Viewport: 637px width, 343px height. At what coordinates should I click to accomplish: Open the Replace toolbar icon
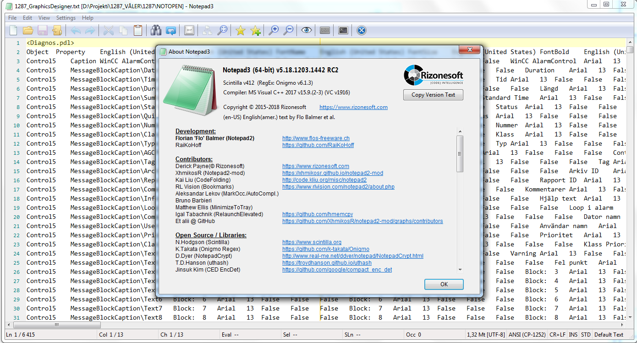170,30
